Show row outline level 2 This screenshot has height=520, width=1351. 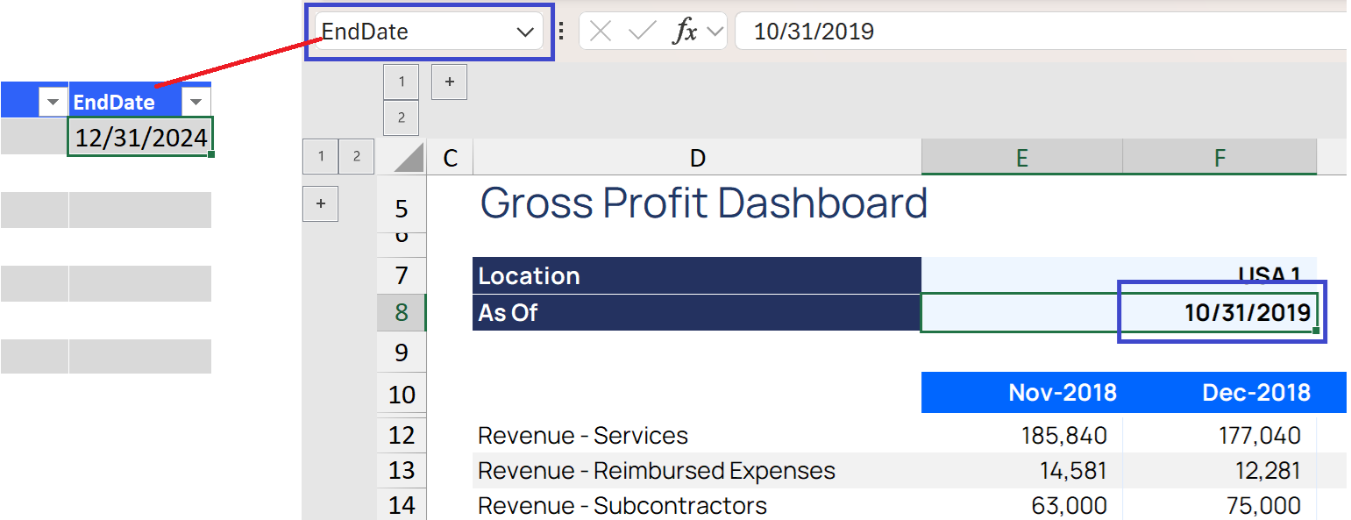coord(356,157)
